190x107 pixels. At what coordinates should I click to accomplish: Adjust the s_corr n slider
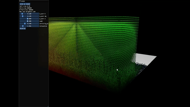(x=29, y=19)
